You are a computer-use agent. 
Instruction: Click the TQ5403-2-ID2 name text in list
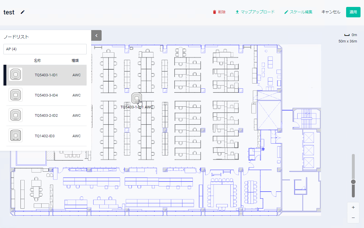click(46, 116)
